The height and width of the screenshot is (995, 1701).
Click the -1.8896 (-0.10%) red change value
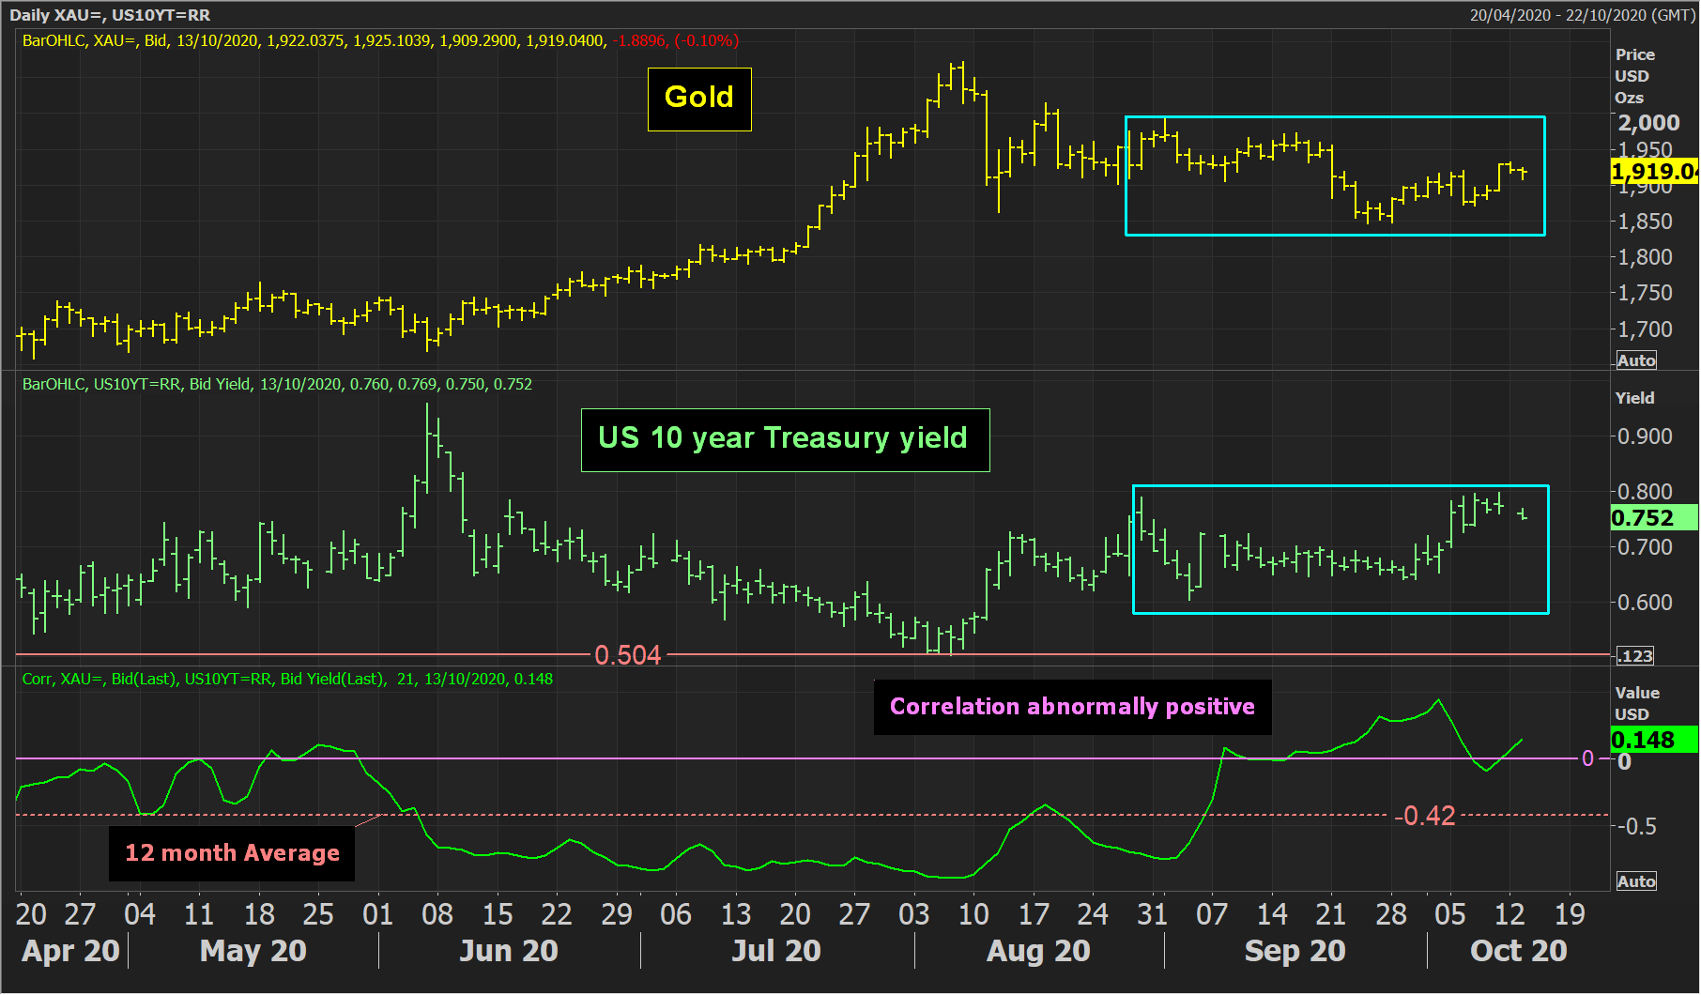[676, 41]
